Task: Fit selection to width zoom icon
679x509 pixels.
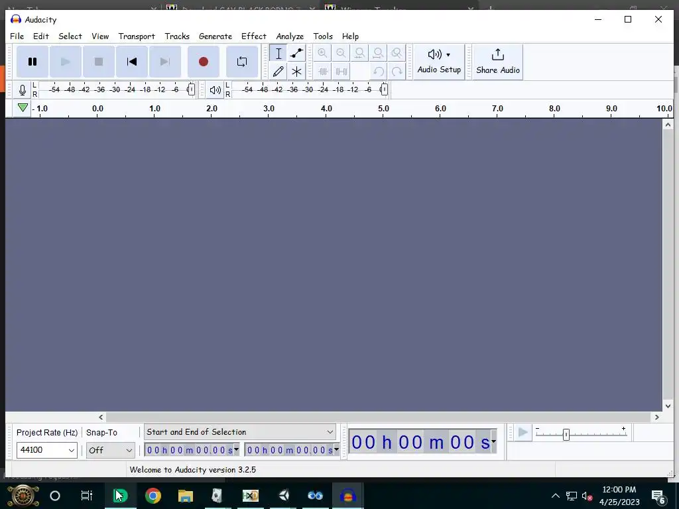Action: click(359, 53)
